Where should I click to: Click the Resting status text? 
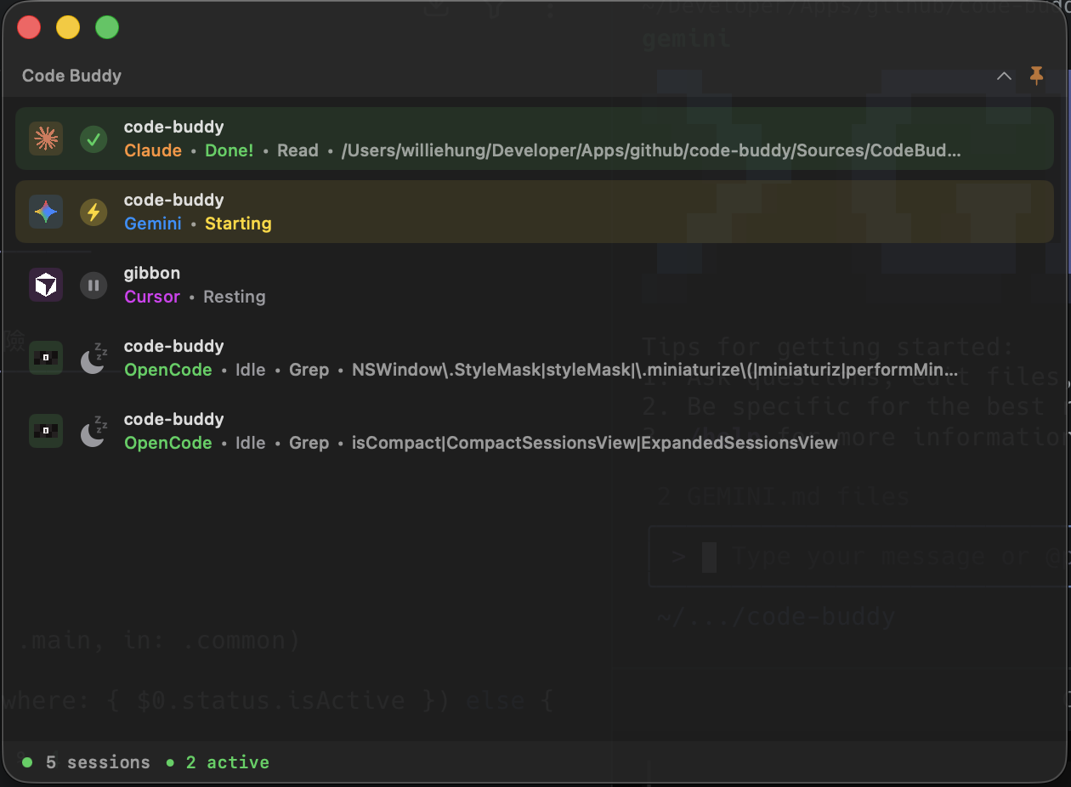point(235,297)
